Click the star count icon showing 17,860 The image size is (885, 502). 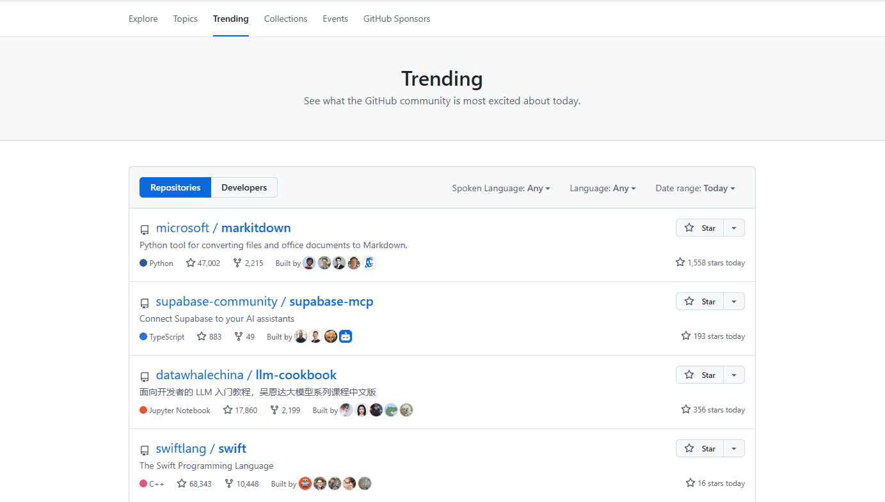(x=227, y=409)
